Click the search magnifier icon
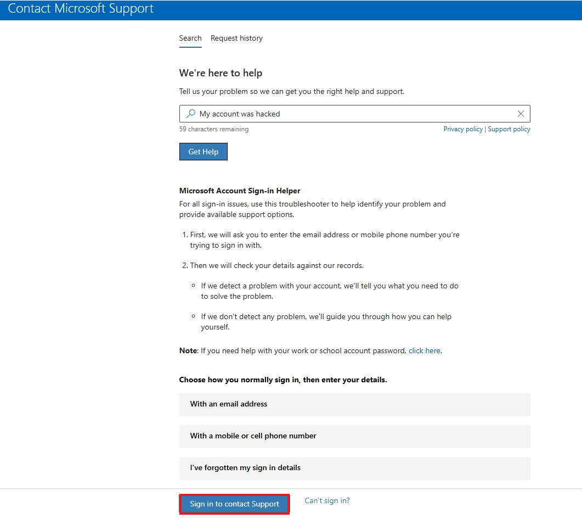 tap(190, 114)
